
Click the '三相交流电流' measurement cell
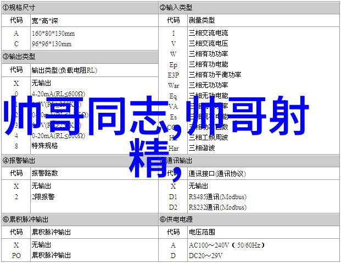tap(208, 33)
